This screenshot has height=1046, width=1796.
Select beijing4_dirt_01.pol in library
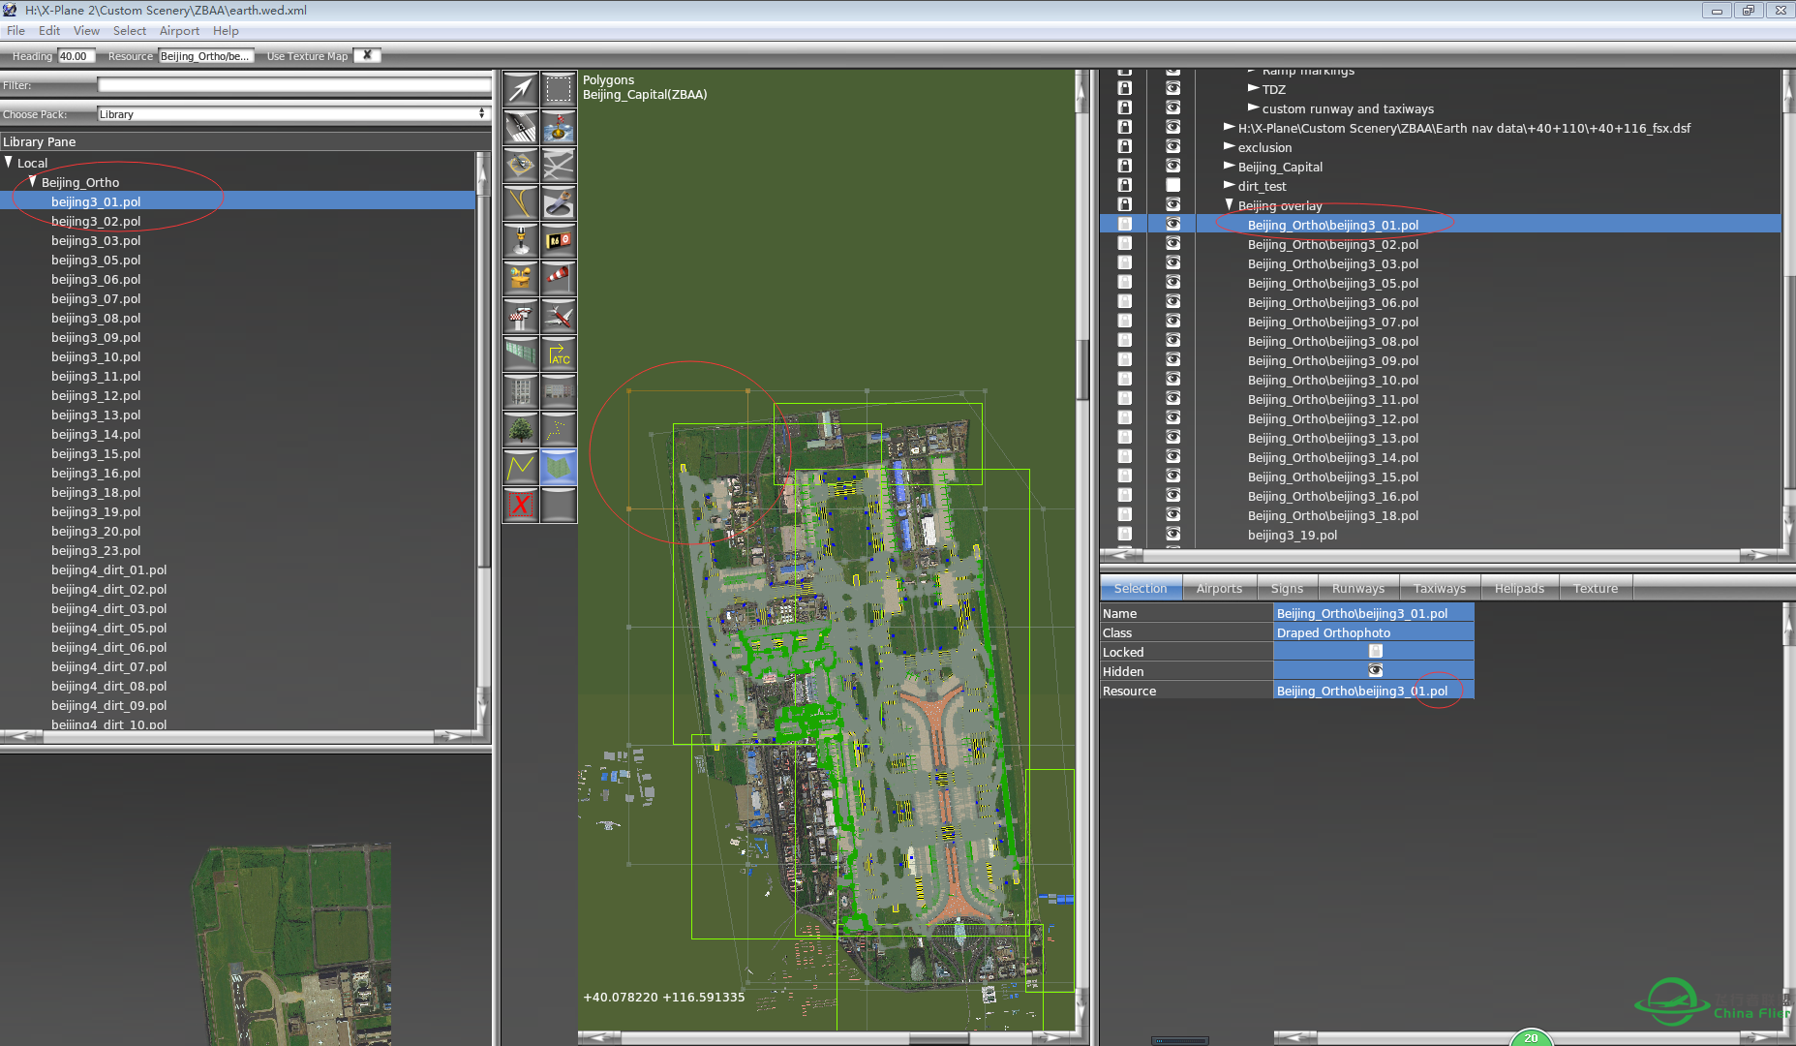(108, 569)
